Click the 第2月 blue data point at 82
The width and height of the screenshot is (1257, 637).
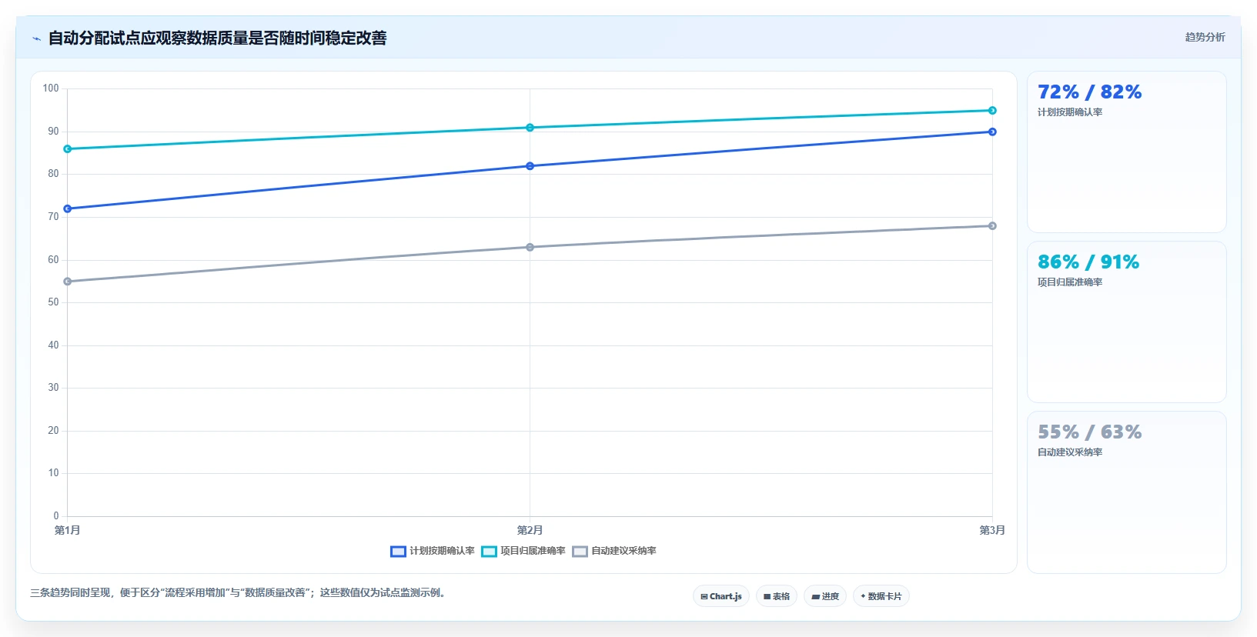pos(530,166)
